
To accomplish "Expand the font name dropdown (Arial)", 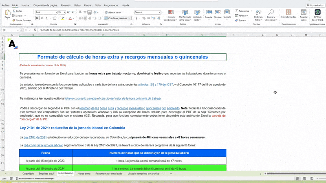I will click(x=56, y=13).
